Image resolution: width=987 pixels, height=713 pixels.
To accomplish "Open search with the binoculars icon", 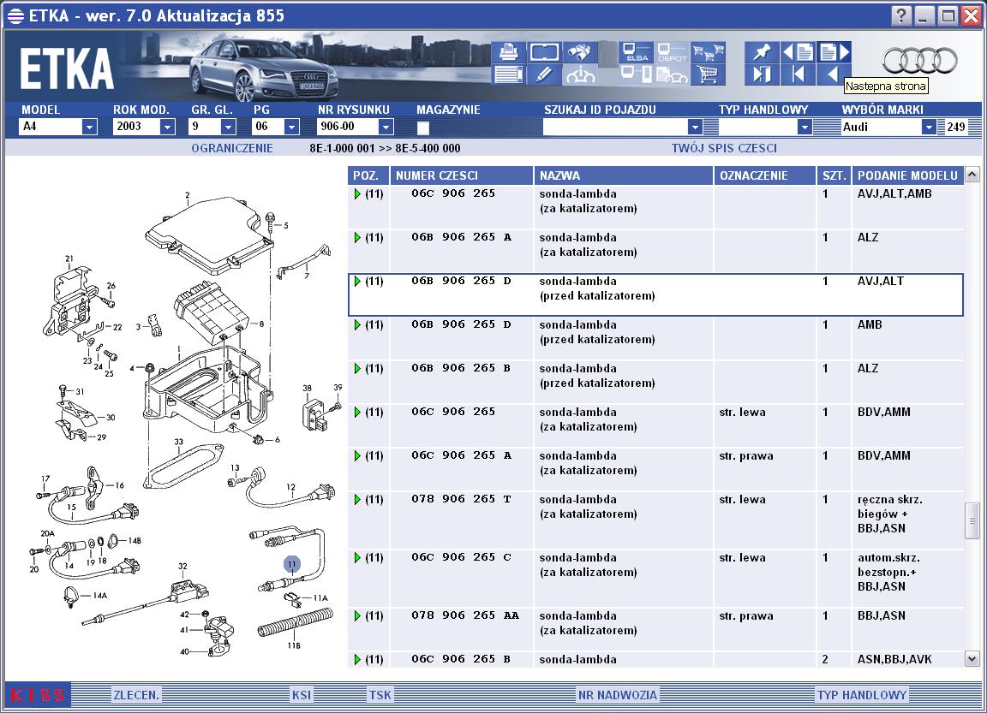I will [580, 51].
